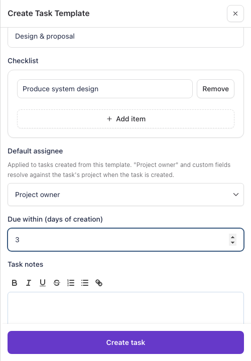Toggle bold formatting in Task notes
The width and height of the screenshot is (251, 361).
pos(14,283)
